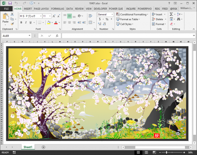This screenshot has width=197, height=155.
Task: Click Decrease Decimal icon
Action: click(104, 24)
